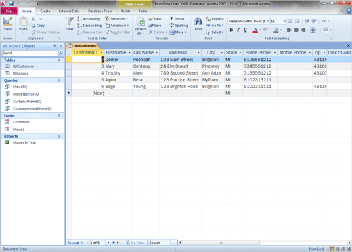Click the horizontal scrollbar thumb
The image size is (352, 252).
[221, 243]
